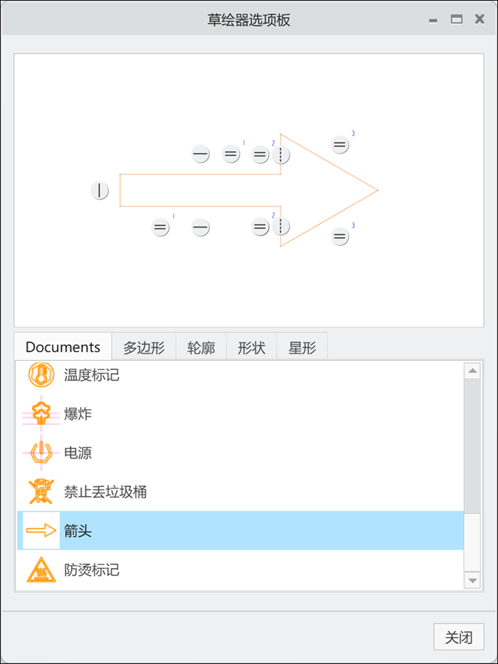Select the 防烫标记 hot warning triangle icon
Viewport: 498px width, 664px height.
coord(41,569)
